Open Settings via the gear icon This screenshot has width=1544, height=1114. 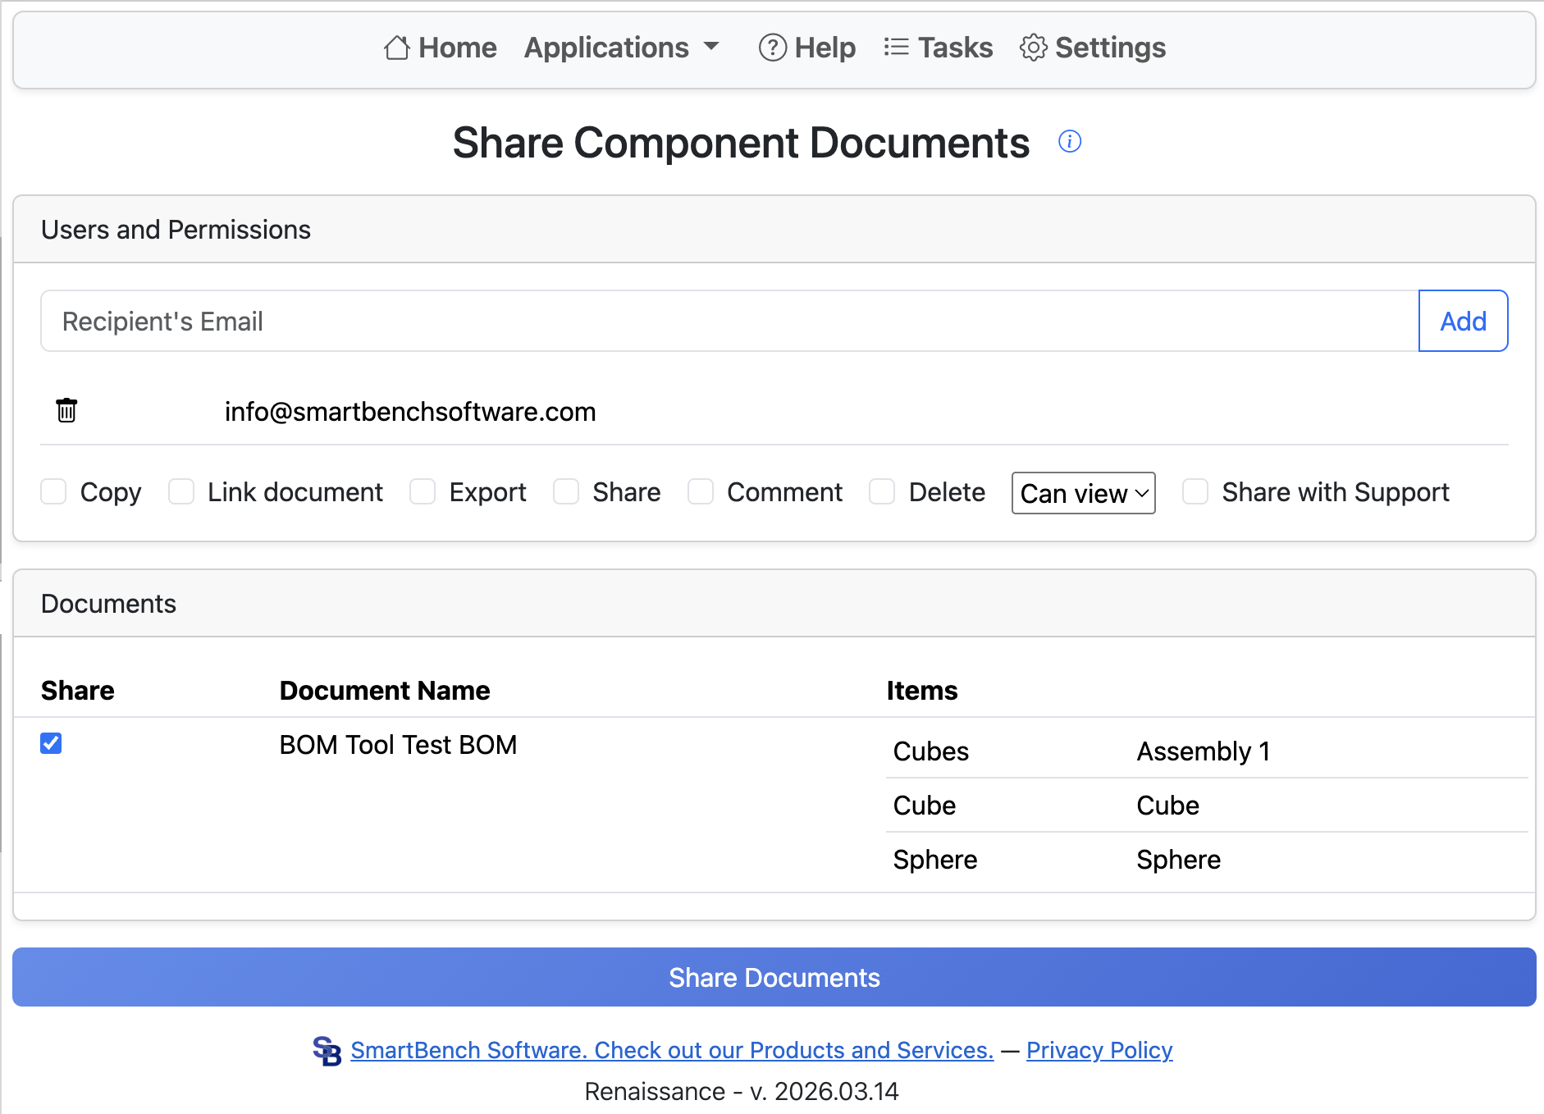coord(1034,48)
